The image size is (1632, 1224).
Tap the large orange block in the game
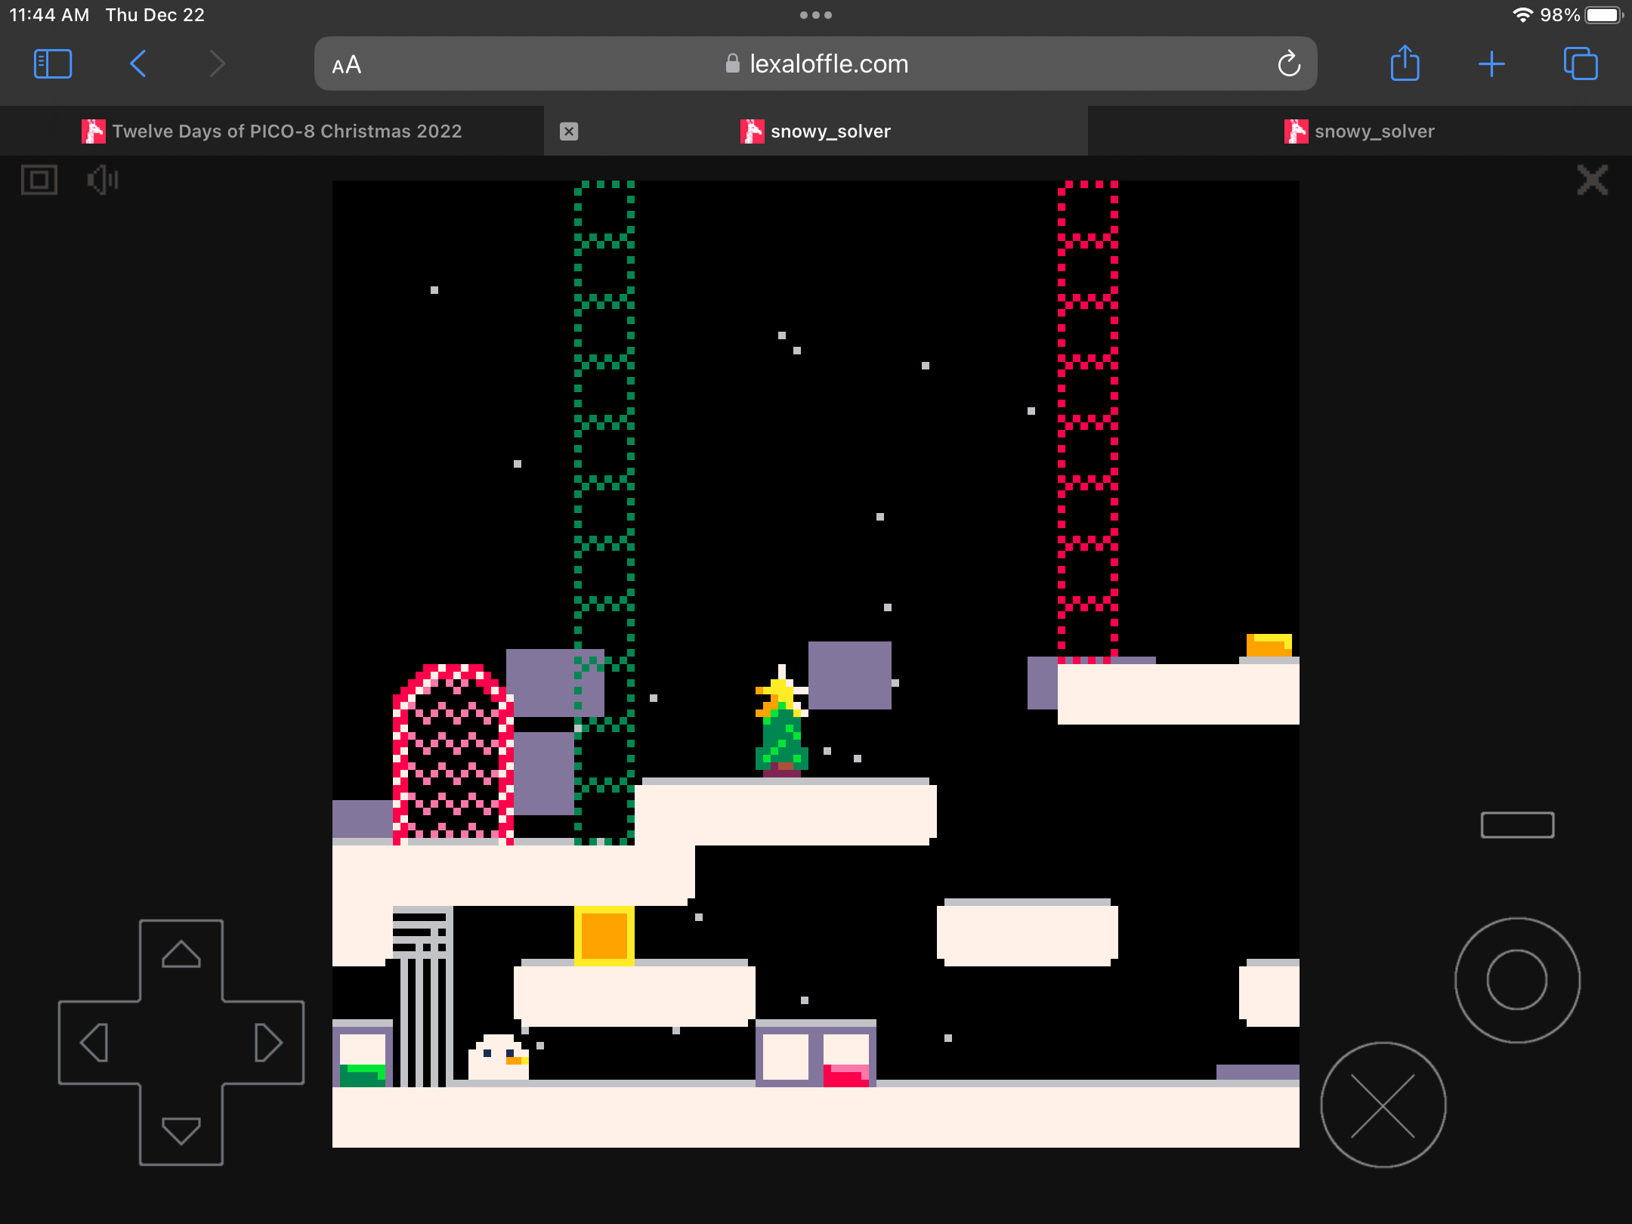click(x=604, y=935)
